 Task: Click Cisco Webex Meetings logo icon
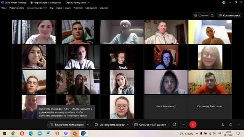click(x=3, y=3)
